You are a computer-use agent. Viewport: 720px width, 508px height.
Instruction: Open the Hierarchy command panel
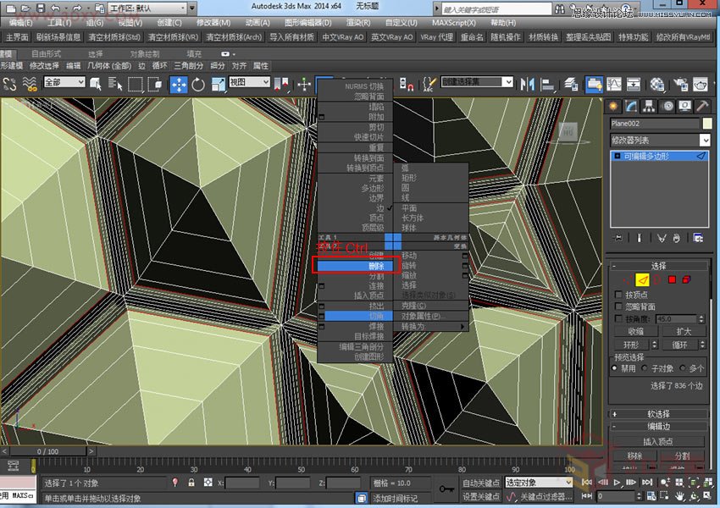(x=649, y=107)
